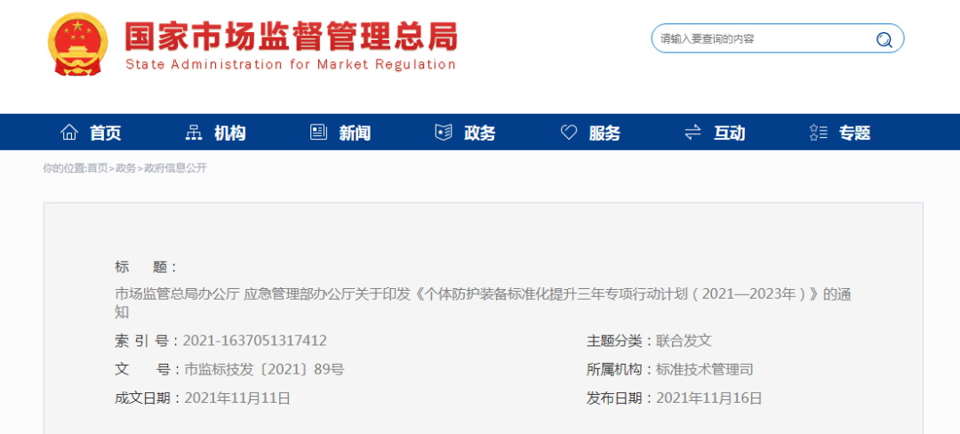Viewport: 960px width, 434px height.
Task: Click the 索引号 field label
Action: coord(147,341)
